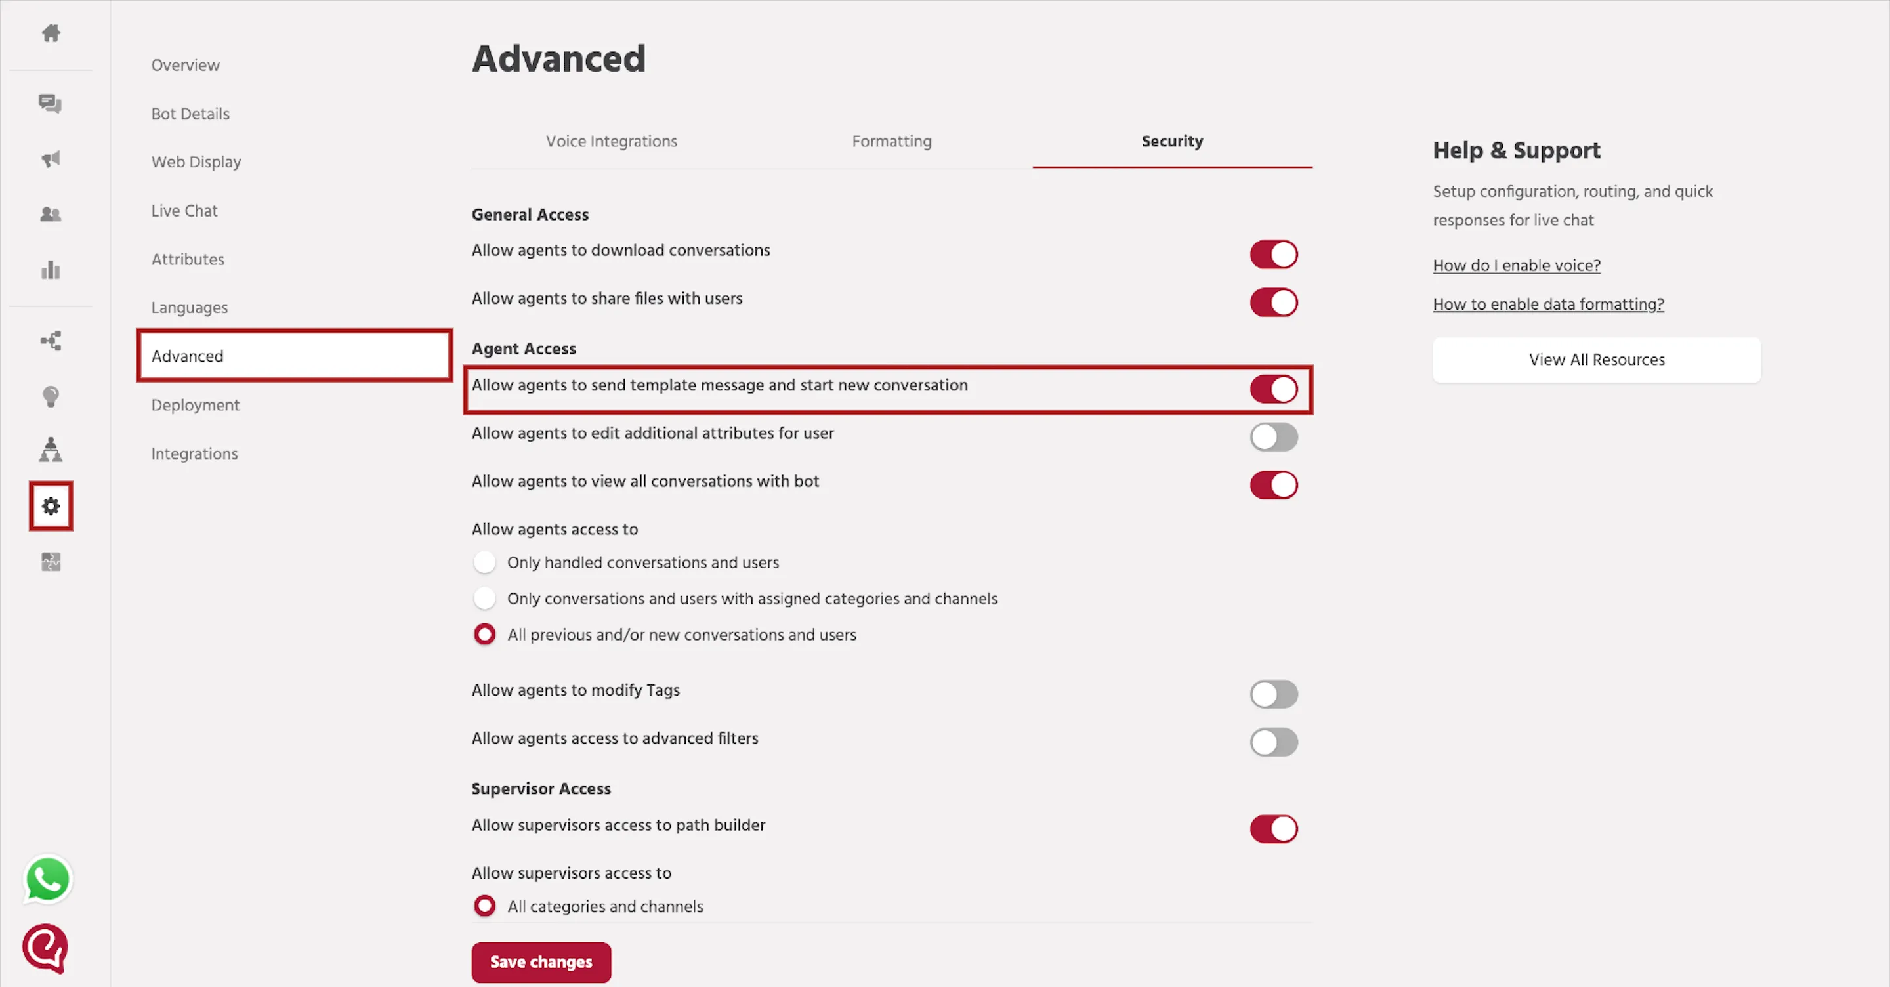Open the team hierarchy icon
The height and width of the screenshot is (987, 1890).
coord(51,449)
